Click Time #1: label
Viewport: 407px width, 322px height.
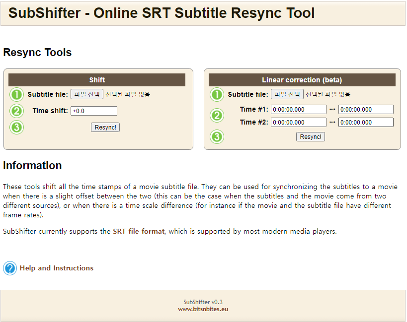[254, 109]
